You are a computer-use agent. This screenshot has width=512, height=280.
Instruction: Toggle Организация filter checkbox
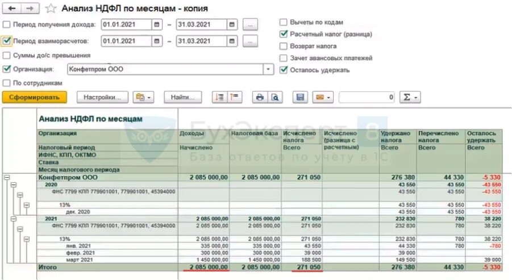click(6, 69)
